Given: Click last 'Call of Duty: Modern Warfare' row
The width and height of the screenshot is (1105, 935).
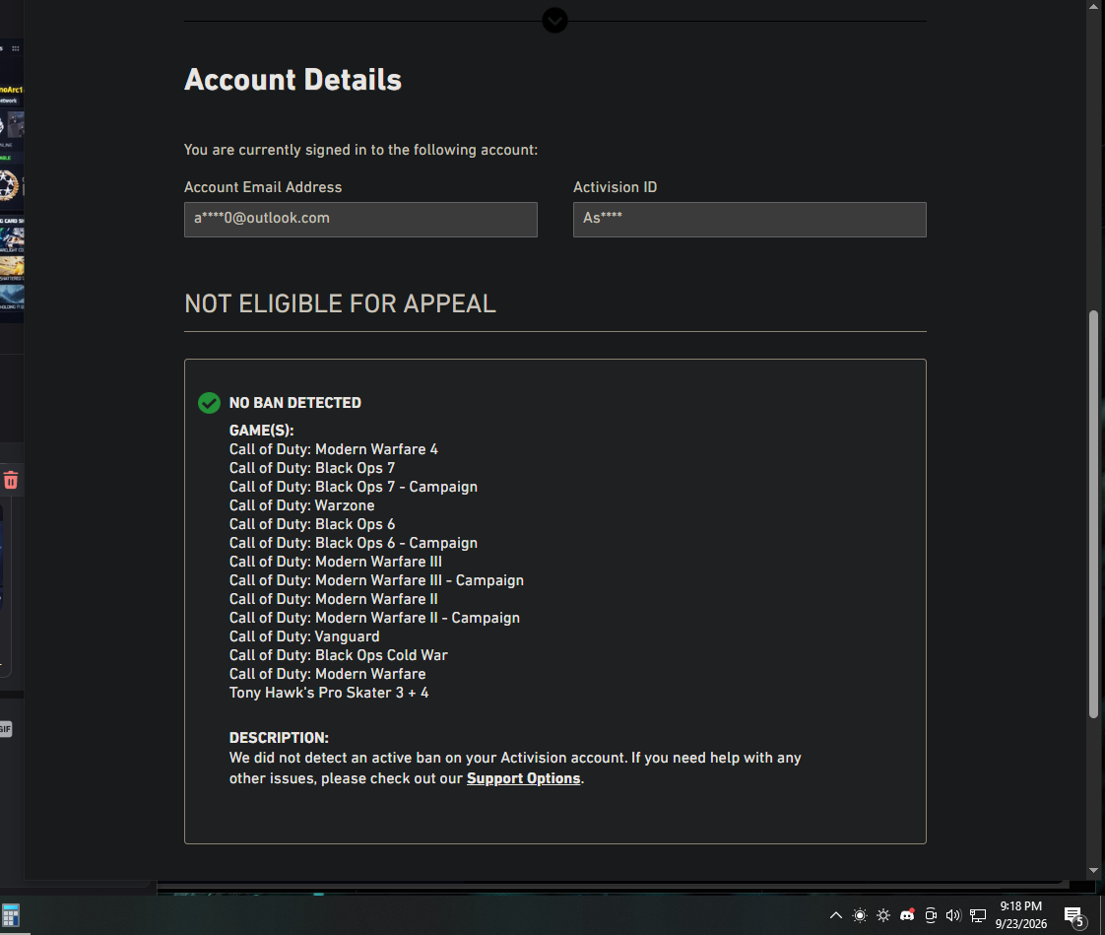Looking at the screenshot, I should [327, 673].
